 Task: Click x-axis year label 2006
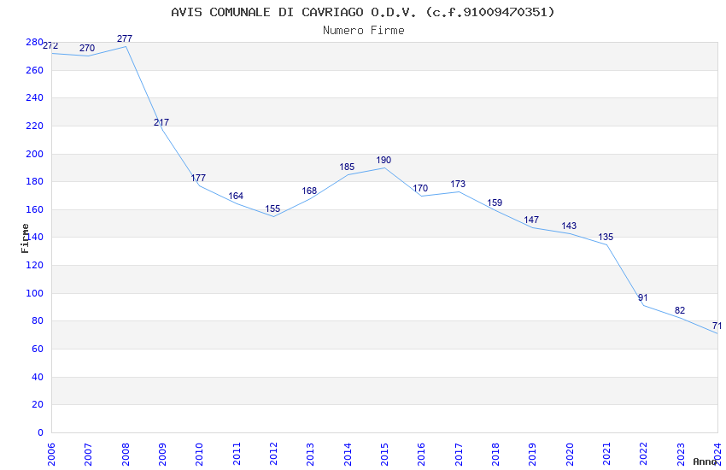click(x=51, y=455)
